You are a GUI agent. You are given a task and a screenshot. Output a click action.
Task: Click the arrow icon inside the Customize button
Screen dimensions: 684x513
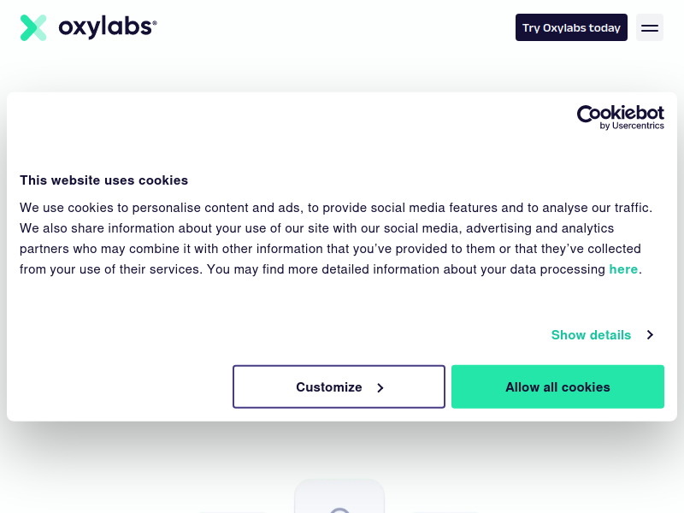click(x=380, y=388)
